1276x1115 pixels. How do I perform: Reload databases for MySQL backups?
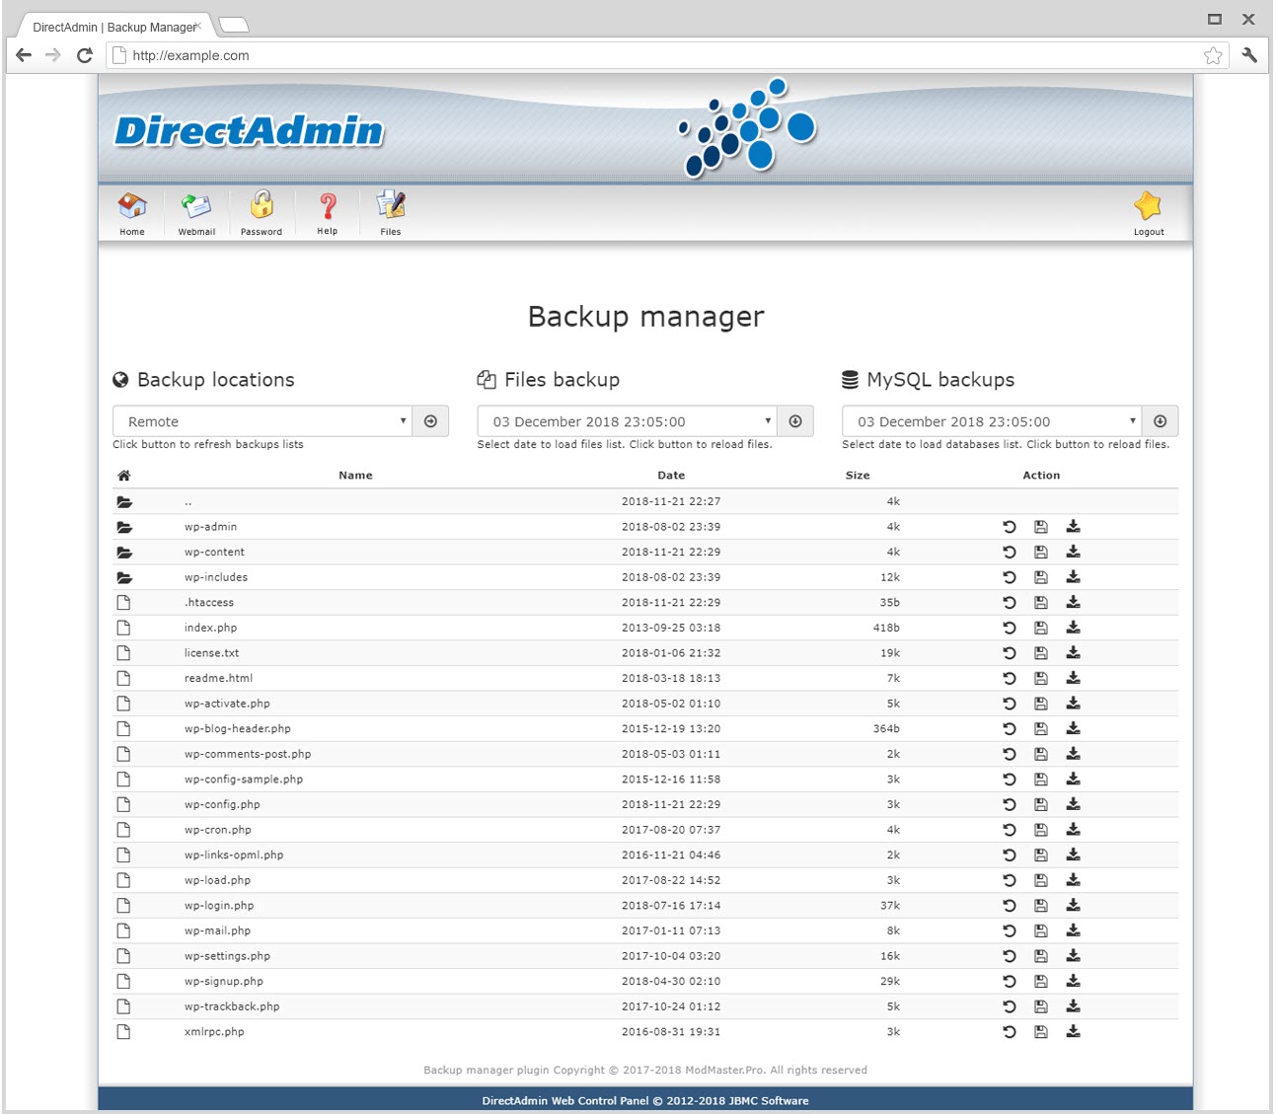(1161, 421)
